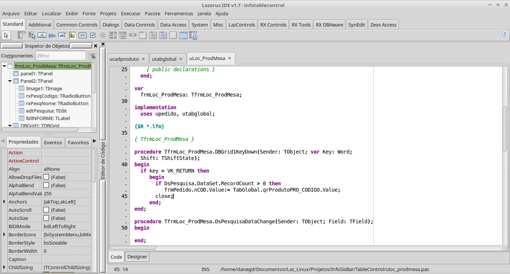Pick the TCheckBox component

tap(93, 35)
